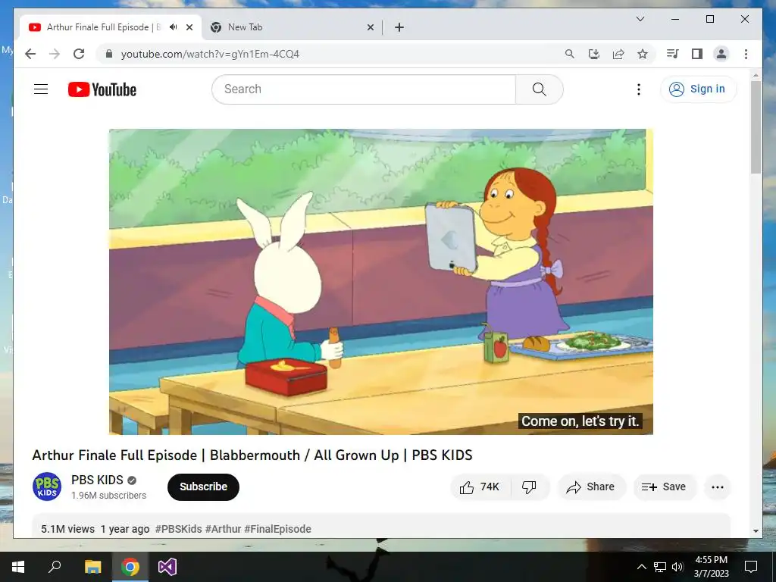Mute tab via speaker icon

(x=174, y=27)
